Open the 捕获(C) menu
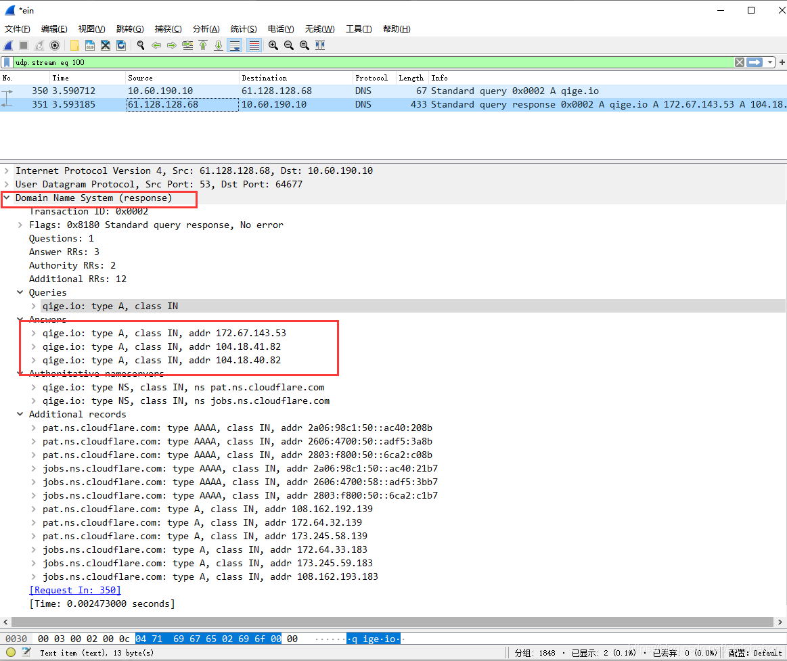Screen dimensions: 787x661 pos(168,29)
